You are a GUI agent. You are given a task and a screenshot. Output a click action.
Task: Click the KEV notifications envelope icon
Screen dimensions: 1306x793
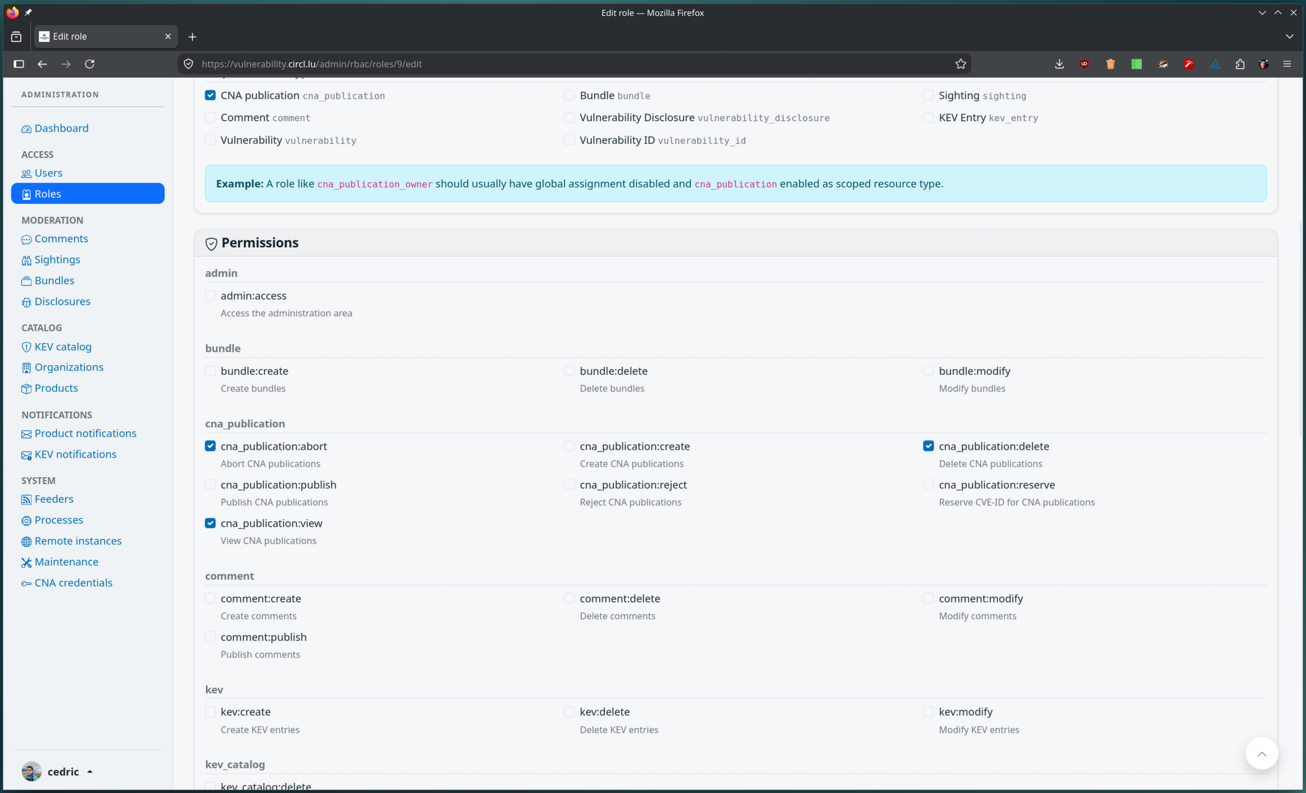(26, 455)
